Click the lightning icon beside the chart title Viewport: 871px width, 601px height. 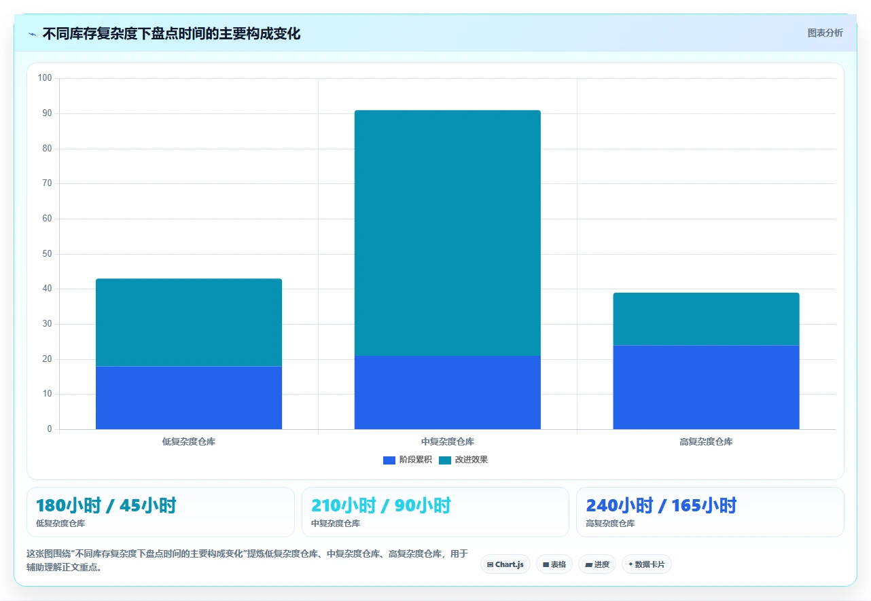tap(33, 34)
